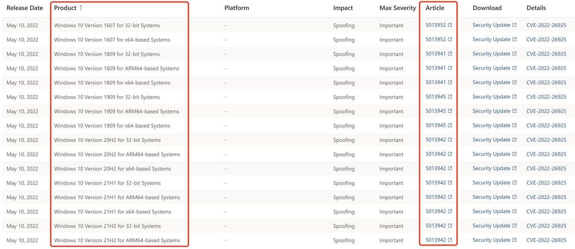Open article 5013952 for 1607 x64-based Systems
This screenshot has width=575, height=249.
436,39
